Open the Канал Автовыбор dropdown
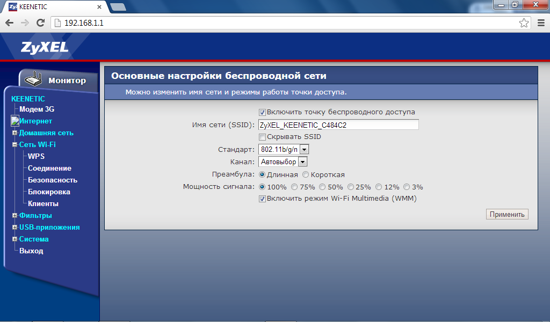 pyautogui.click(x=283, y=162)
